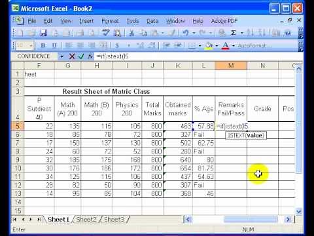Viewport: 314px width, 236px height.
Task: Click the horizontal scrollbar thumb
Action: click(x=251, y=219)
